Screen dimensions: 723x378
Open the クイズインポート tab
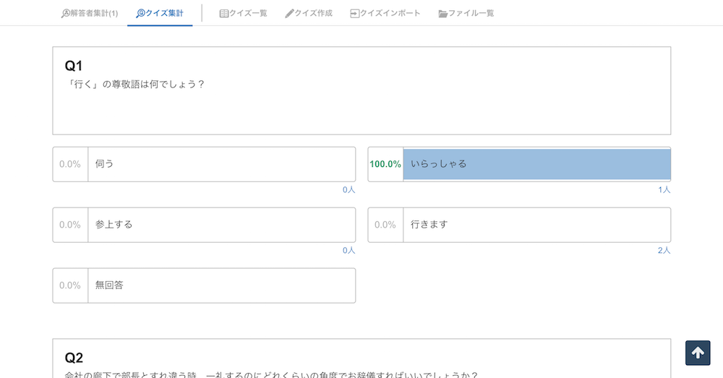pyautogui.click(x=385, y=13)
